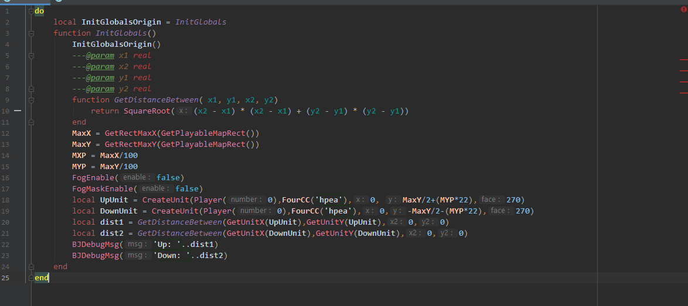Click 'end' keyword on line 11
688x306 pixels.
pyautogui.click(x=80, y=122)
